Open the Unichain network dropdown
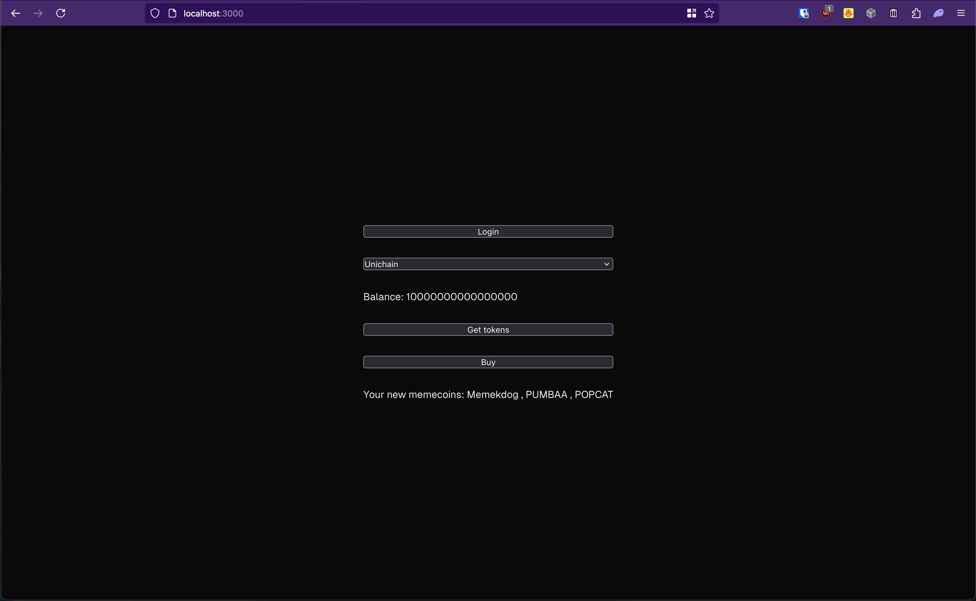 tap(488, 264)
